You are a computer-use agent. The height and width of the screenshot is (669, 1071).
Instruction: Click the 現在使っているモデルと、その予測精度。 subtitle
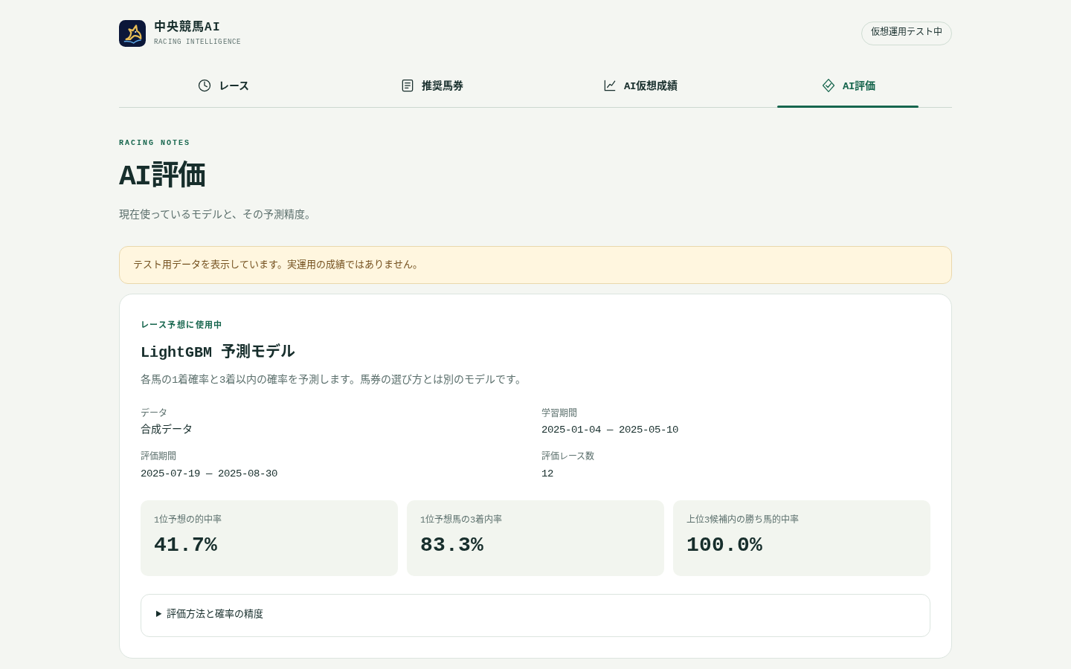pos(217,215)
